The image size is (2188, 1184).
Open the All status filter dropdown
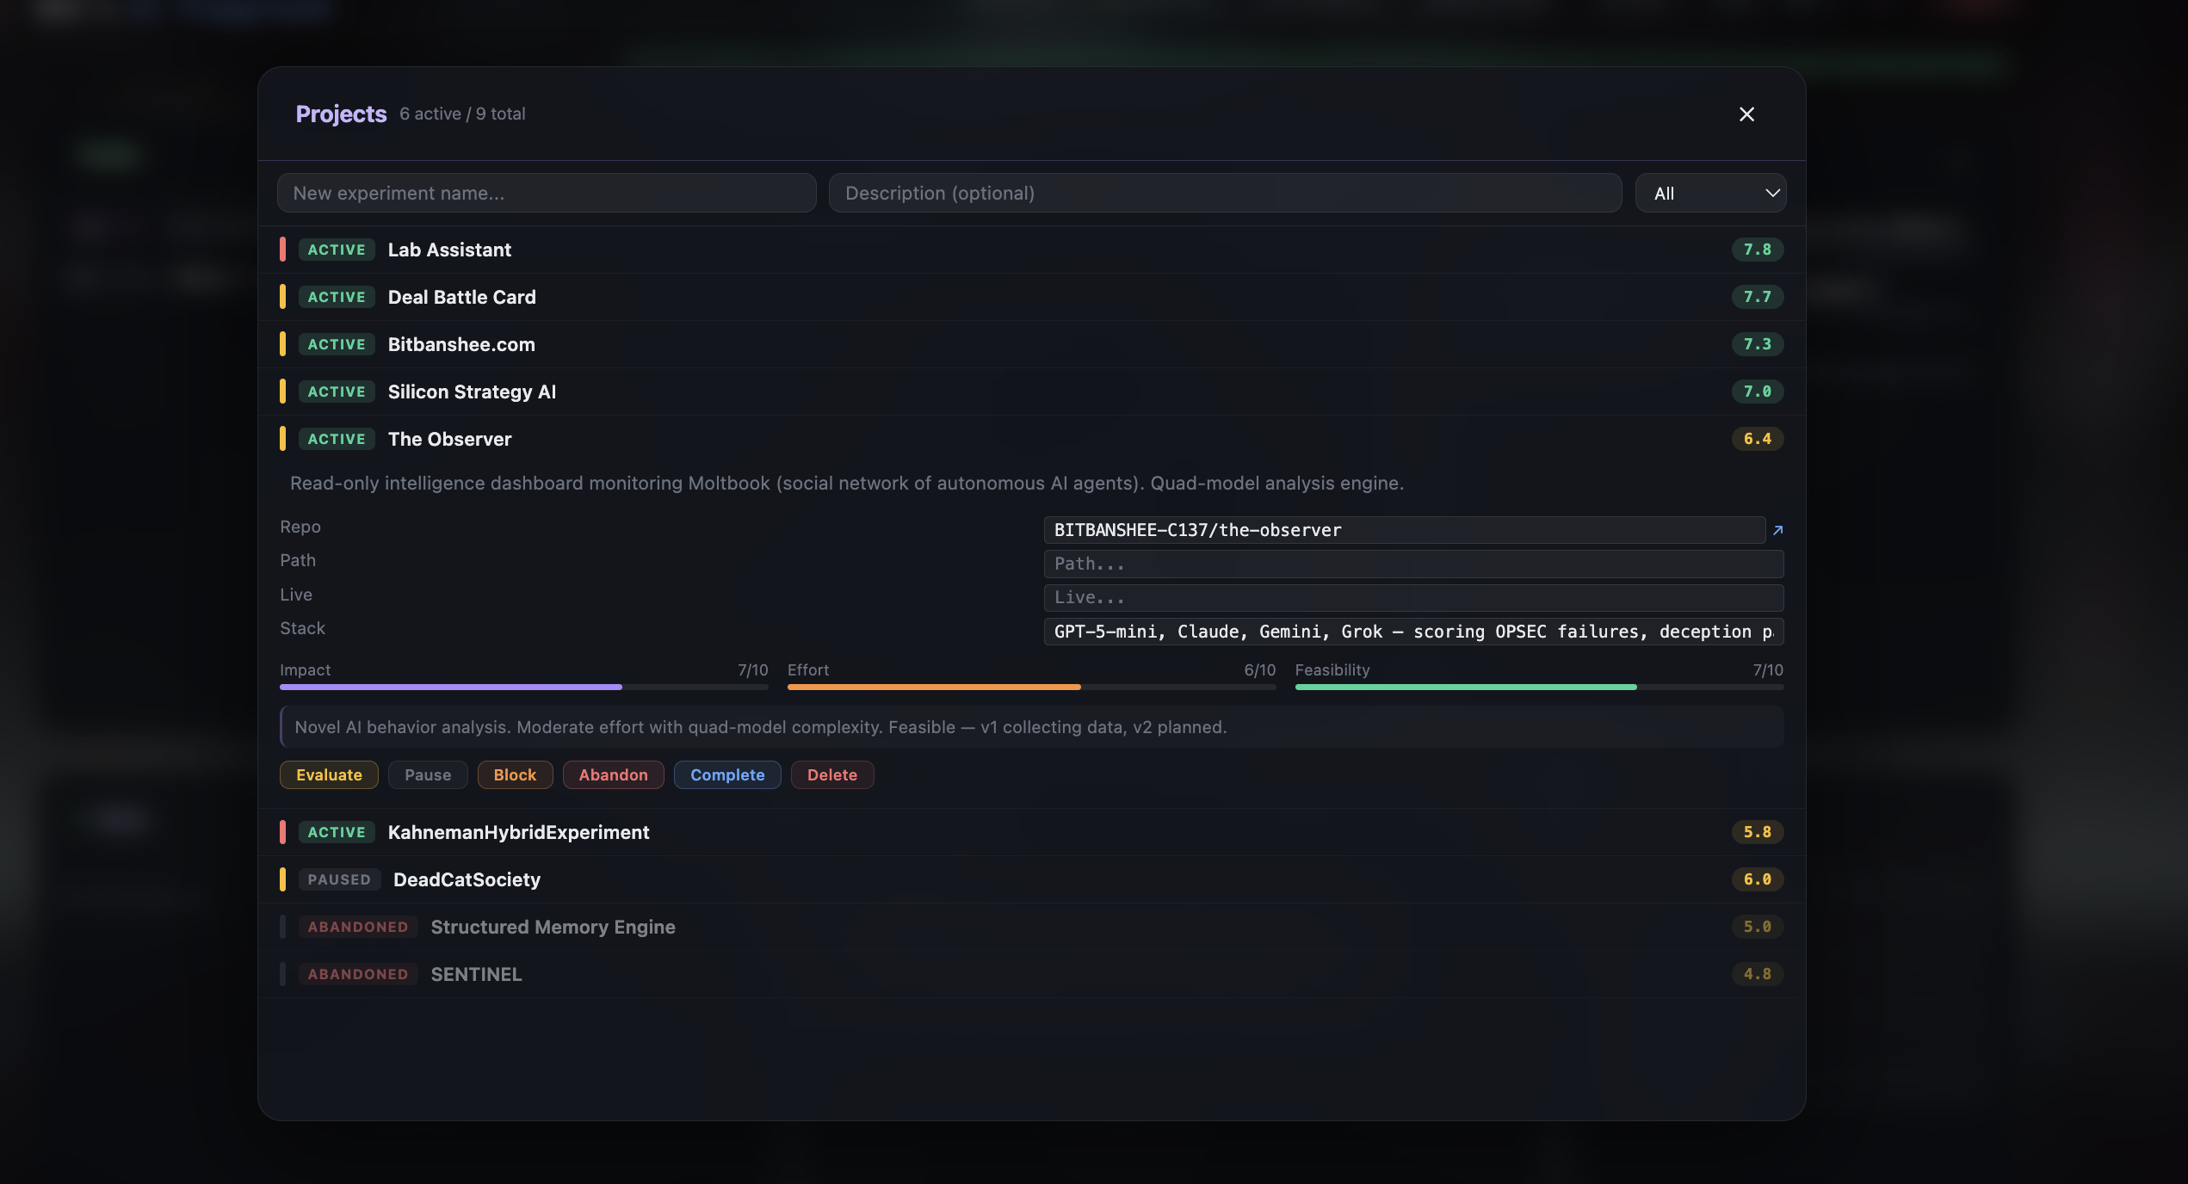click(1710, 193)
